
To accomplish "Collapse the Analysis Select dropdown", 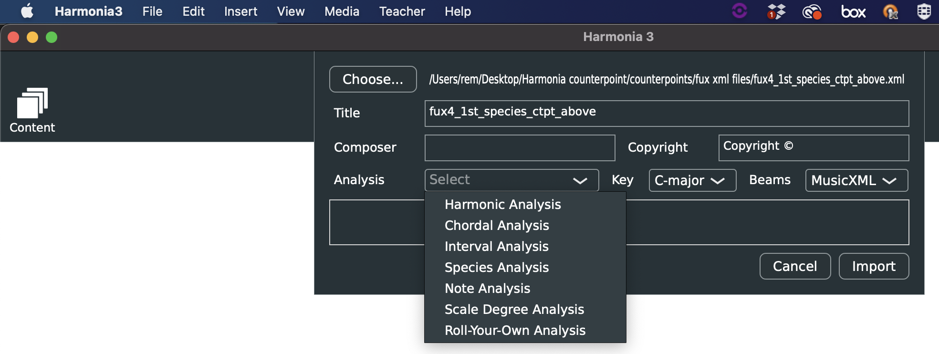I will coord(511,180).
